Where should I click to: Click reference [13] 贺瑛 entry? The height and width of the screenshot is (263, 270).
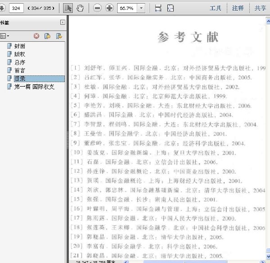[x=157, y=181]
